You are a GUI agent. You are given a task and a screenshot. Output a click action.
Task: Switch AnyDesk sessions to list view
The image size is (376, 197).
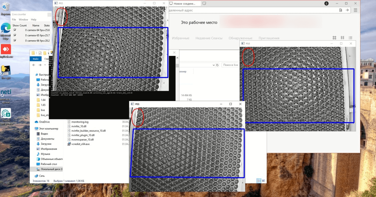pyautogui.click(x=350, y=38)
